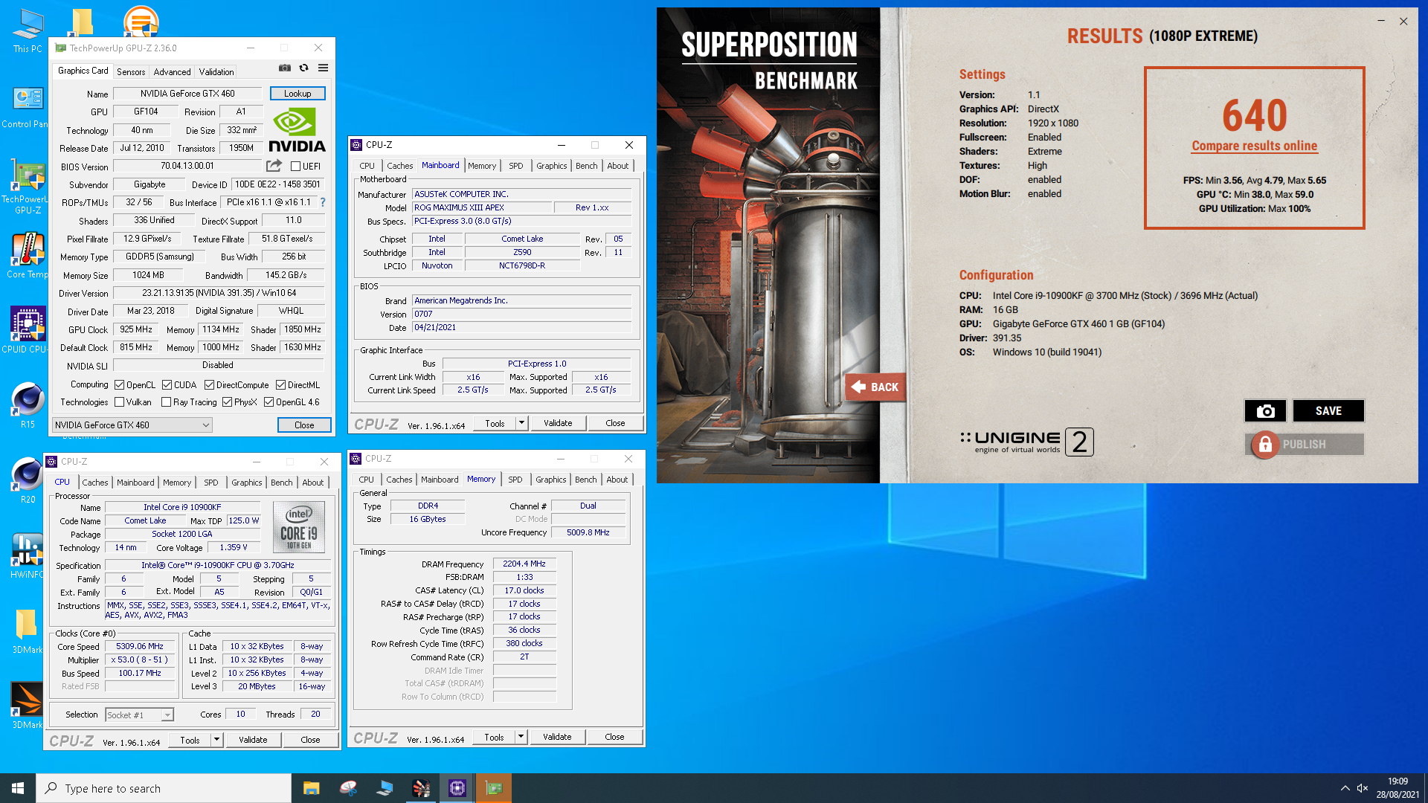Toggle the UEFI checkbox in GPU-Z
This screenshot has width=1428, height=803.
pyautogui.click(x=295, y=167)
